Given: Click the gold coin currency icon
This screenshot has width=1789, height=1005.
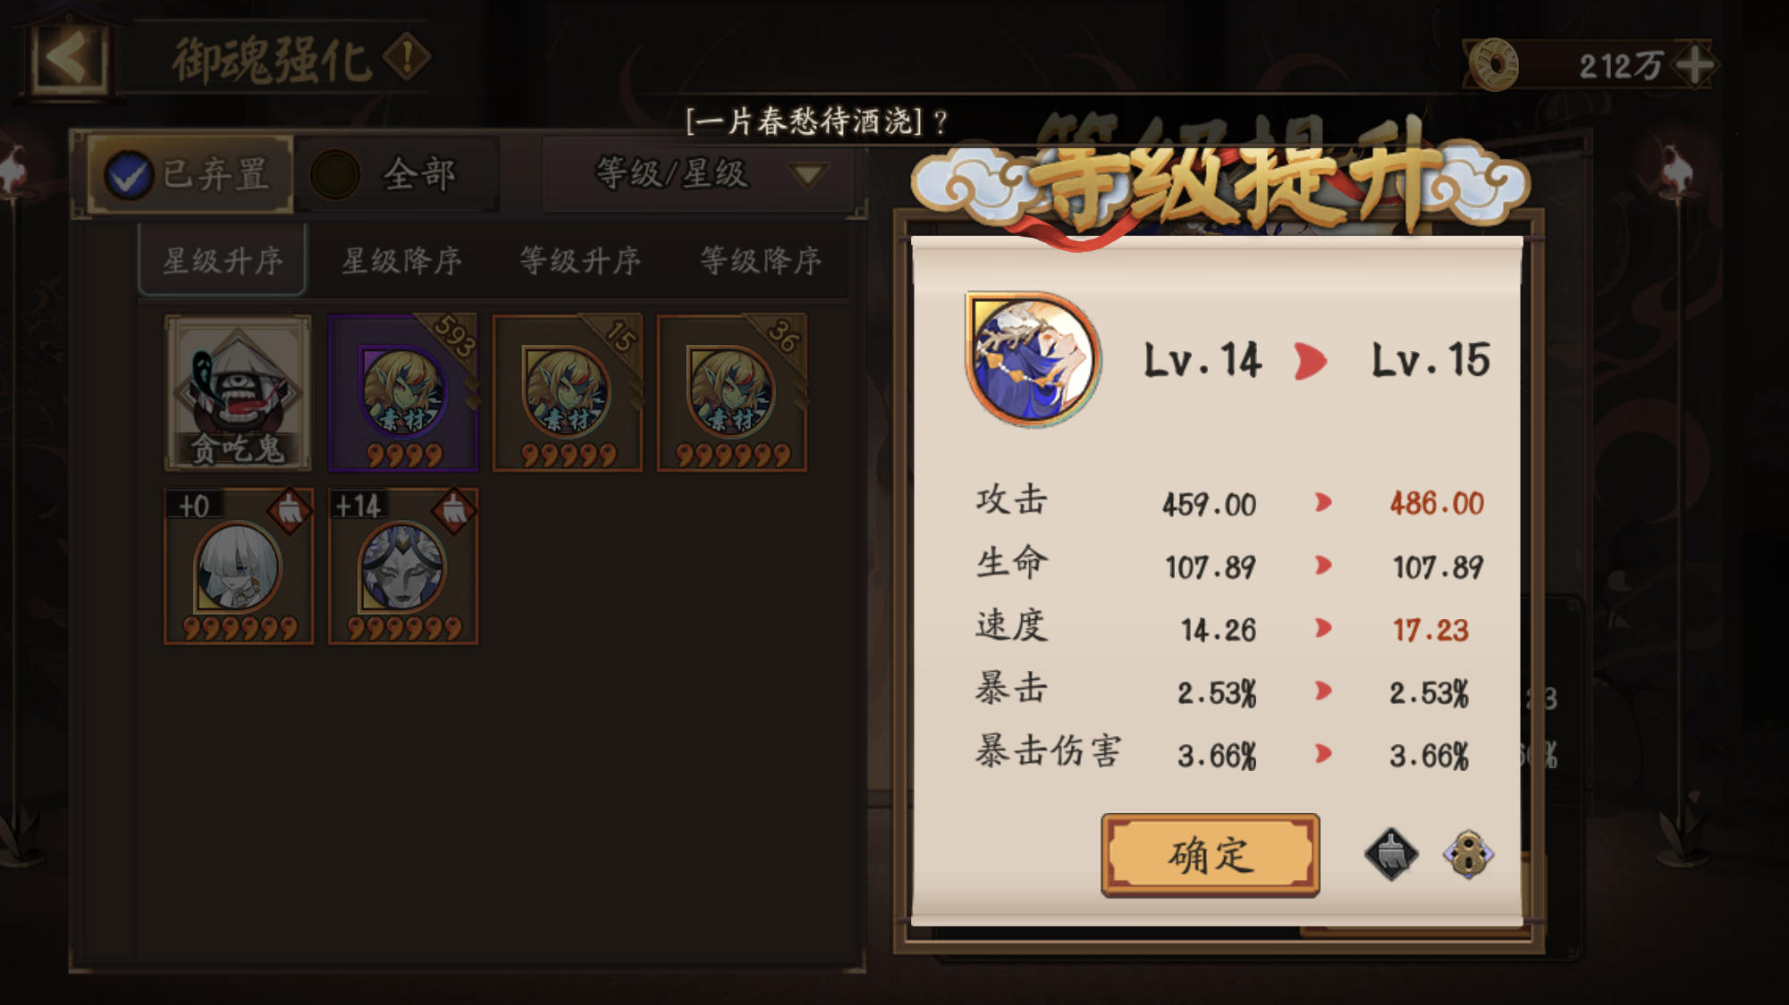Looking at the screenshot, I should [1494, 64].
